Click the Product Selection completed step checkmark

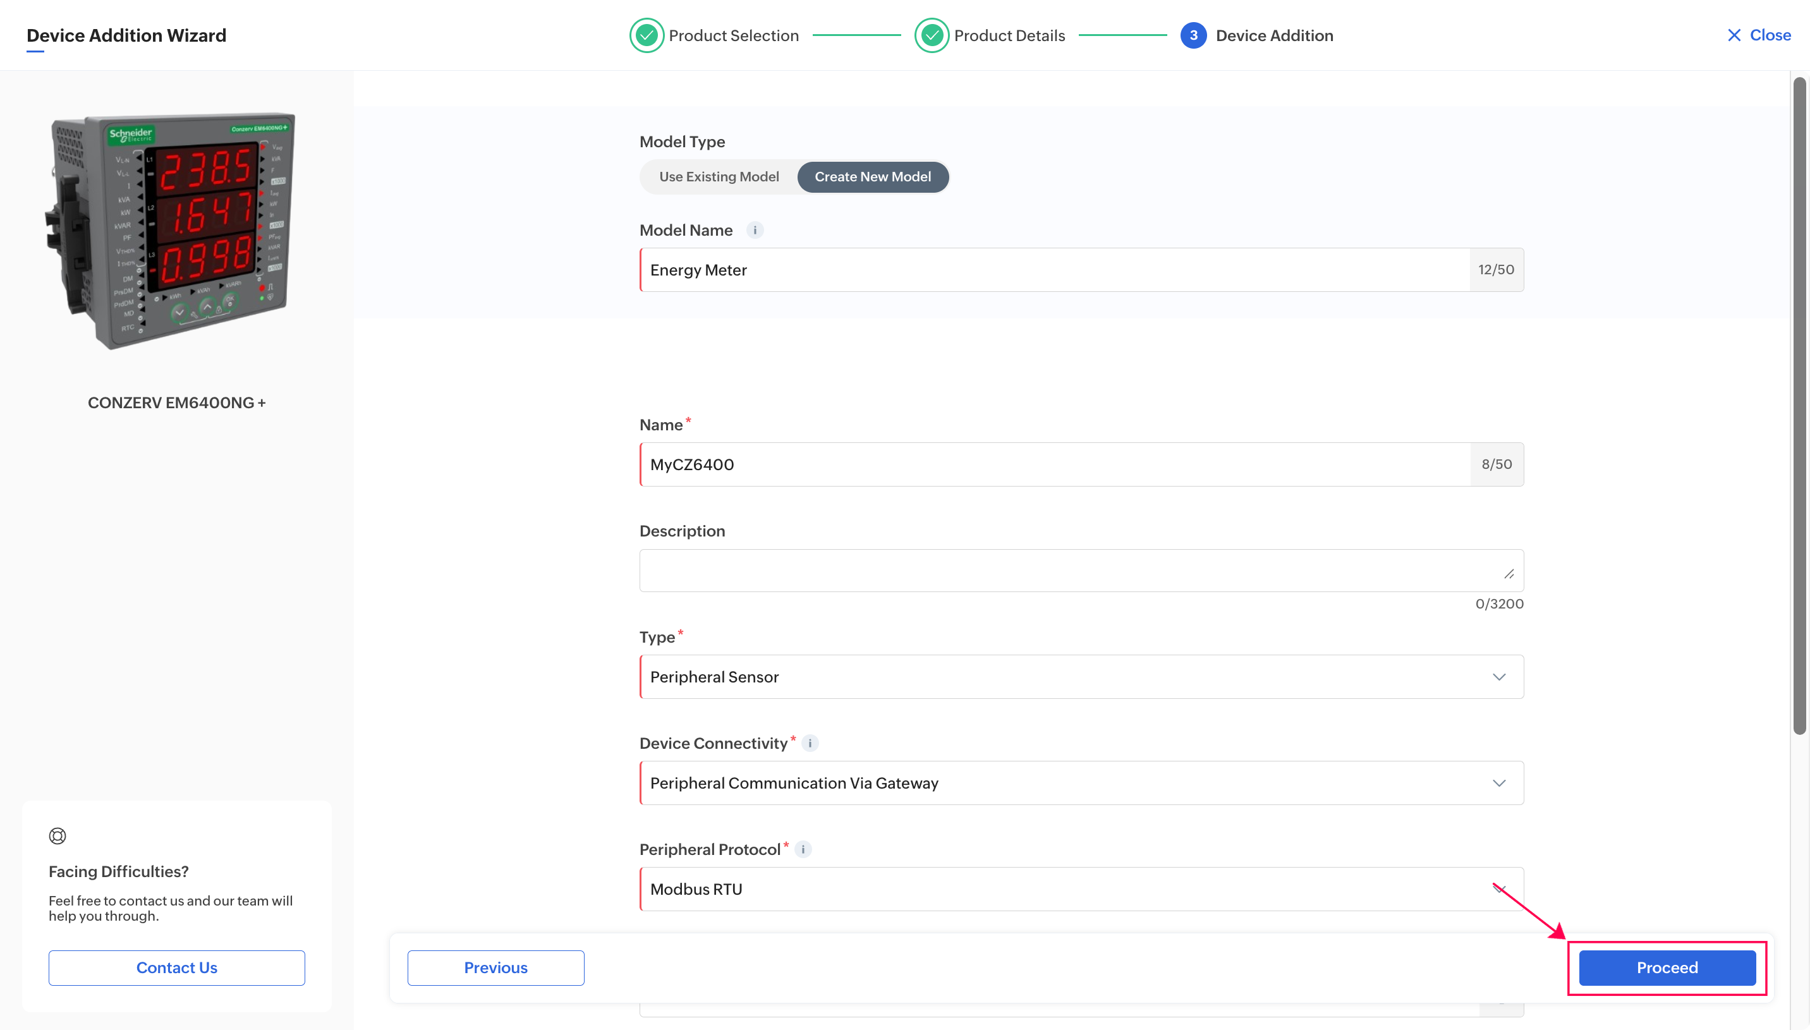tap(646, 35)
